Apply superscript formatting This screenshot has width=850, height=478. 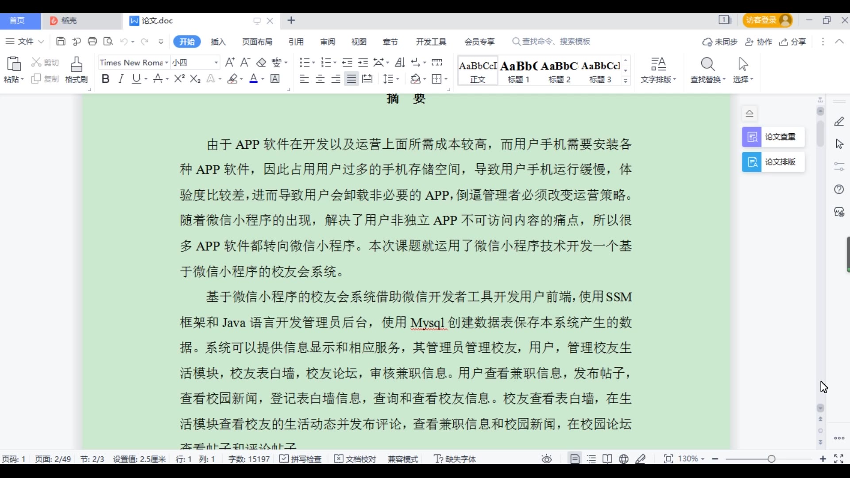(x=179, y=79)
